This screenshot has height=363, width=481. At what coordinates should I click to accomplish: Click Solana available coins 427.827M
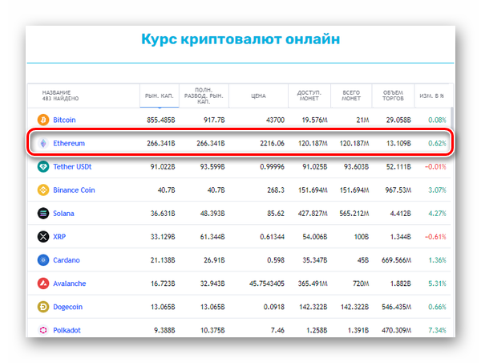(313, 214)
